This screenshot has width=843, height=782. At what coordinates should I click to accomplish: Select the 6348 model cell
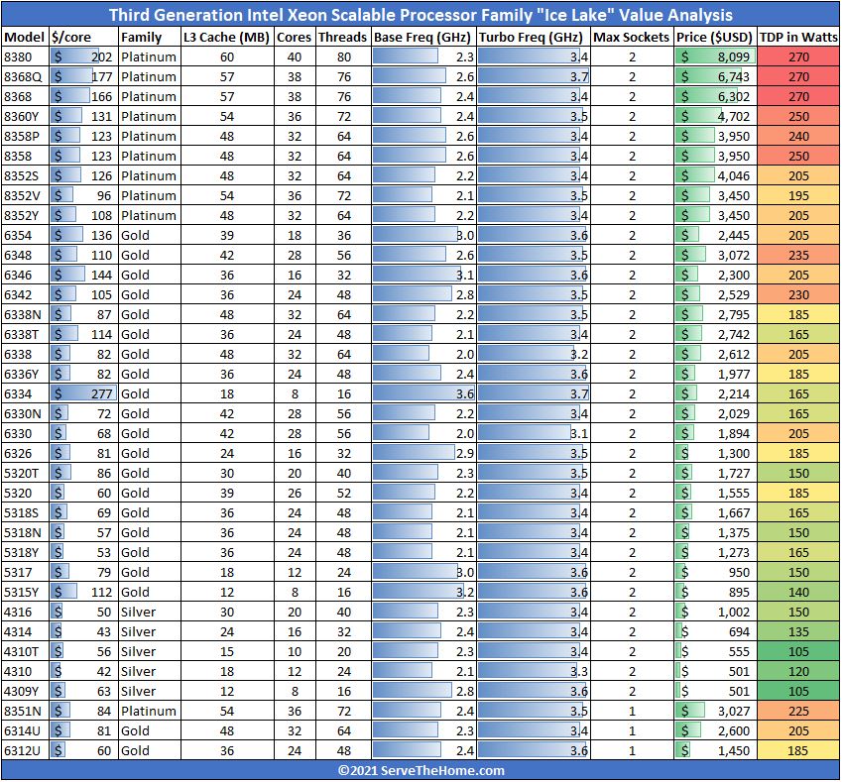25,256
